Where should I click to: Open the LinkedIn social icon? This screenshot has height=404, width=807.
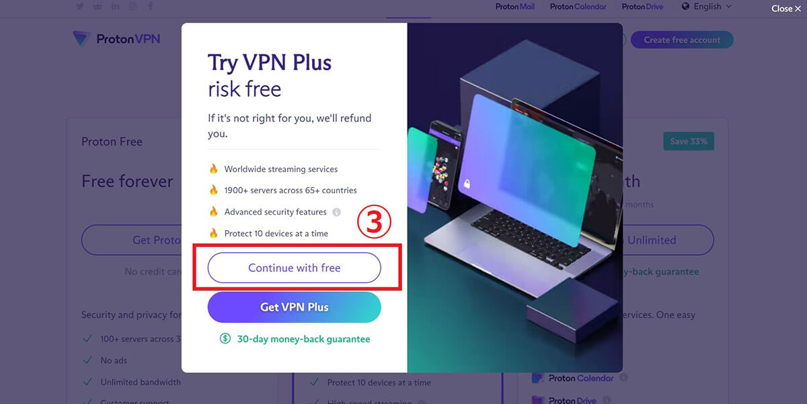tap(116, 6)
